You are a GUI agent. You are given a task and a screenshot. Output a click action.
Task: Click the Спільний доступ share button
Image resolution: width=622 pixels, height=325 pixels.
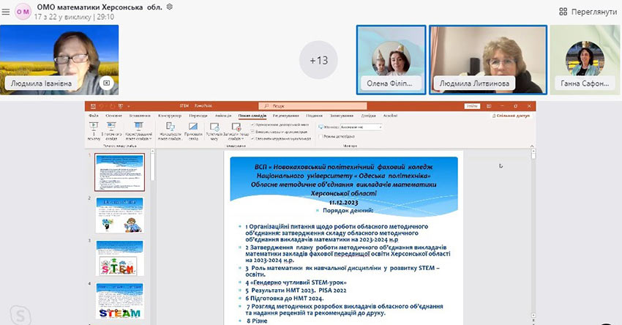coord(512,116)
